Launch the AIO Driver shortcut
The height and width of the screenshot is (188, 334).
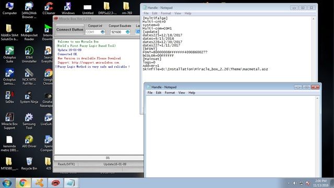tap(29, 142)
